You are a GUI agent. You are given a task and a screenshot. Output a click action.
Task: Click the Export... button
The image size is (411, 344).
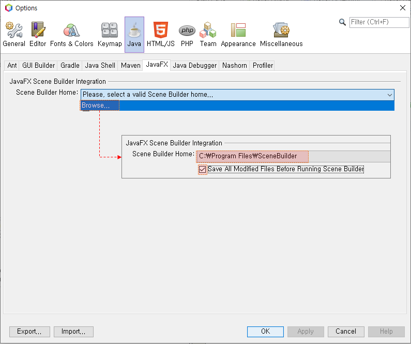pyautogui.click(x=29, y=332)
